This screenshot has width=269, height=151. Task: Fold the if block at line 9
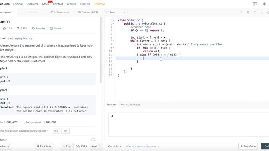pos(113,48)
